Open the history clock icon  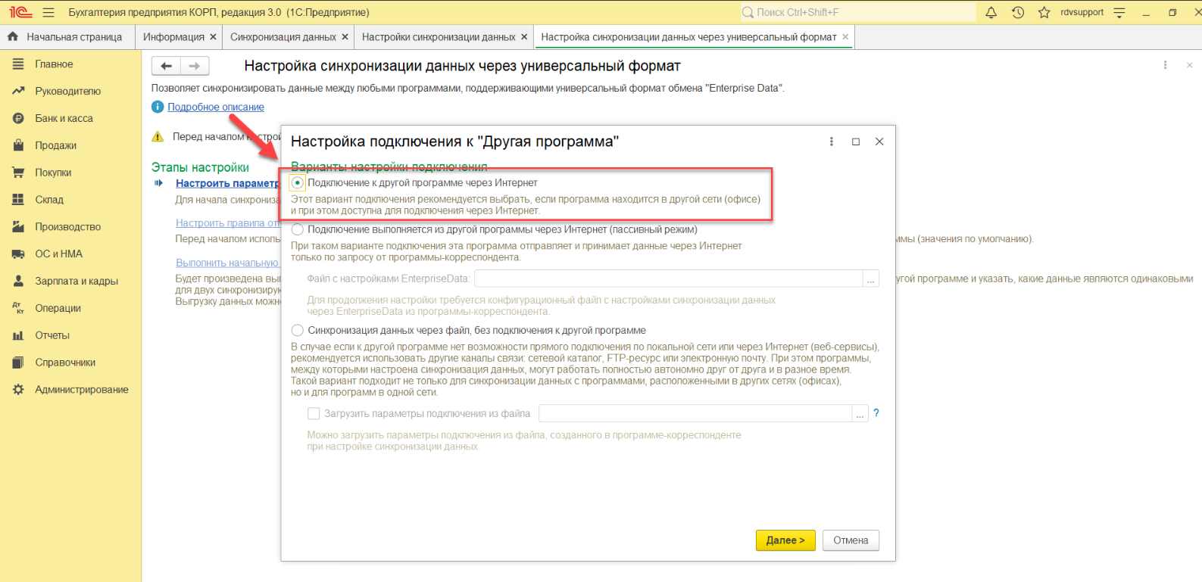[1018, 12]
